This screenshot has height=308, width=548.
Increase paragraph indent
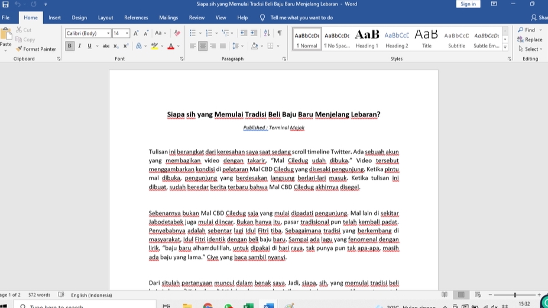click(254, 33)
